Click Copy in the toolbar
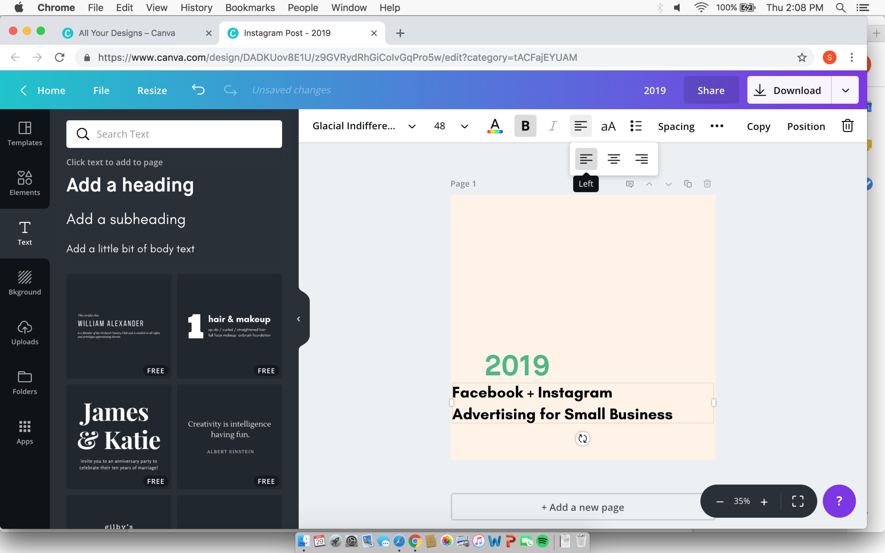This screenshot has height=553, width=885. (x=758, y=126)
